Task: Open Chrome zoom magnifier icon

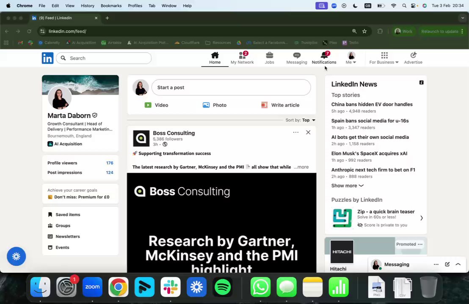Action: pyautogui.click(x=354, y=31)
